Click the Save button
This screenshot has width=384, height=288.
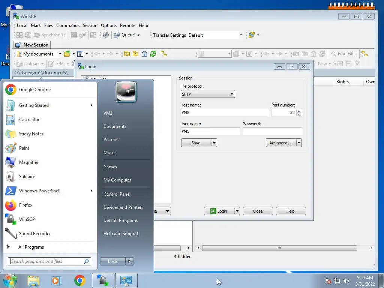(x=196, y=143)
